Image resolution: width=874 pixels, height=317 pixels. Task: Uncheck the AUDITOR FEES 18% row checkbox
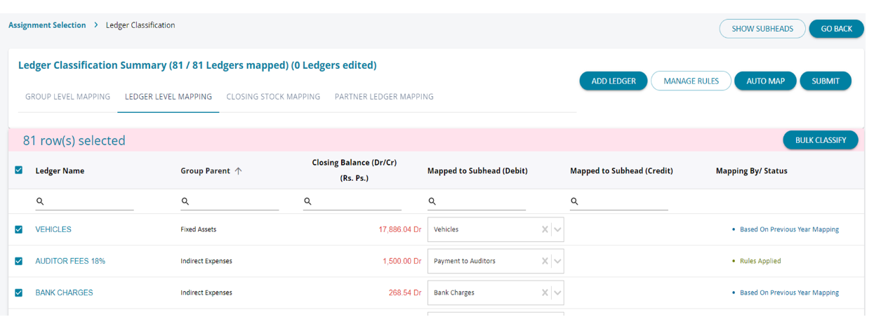(x=19, y=261)
